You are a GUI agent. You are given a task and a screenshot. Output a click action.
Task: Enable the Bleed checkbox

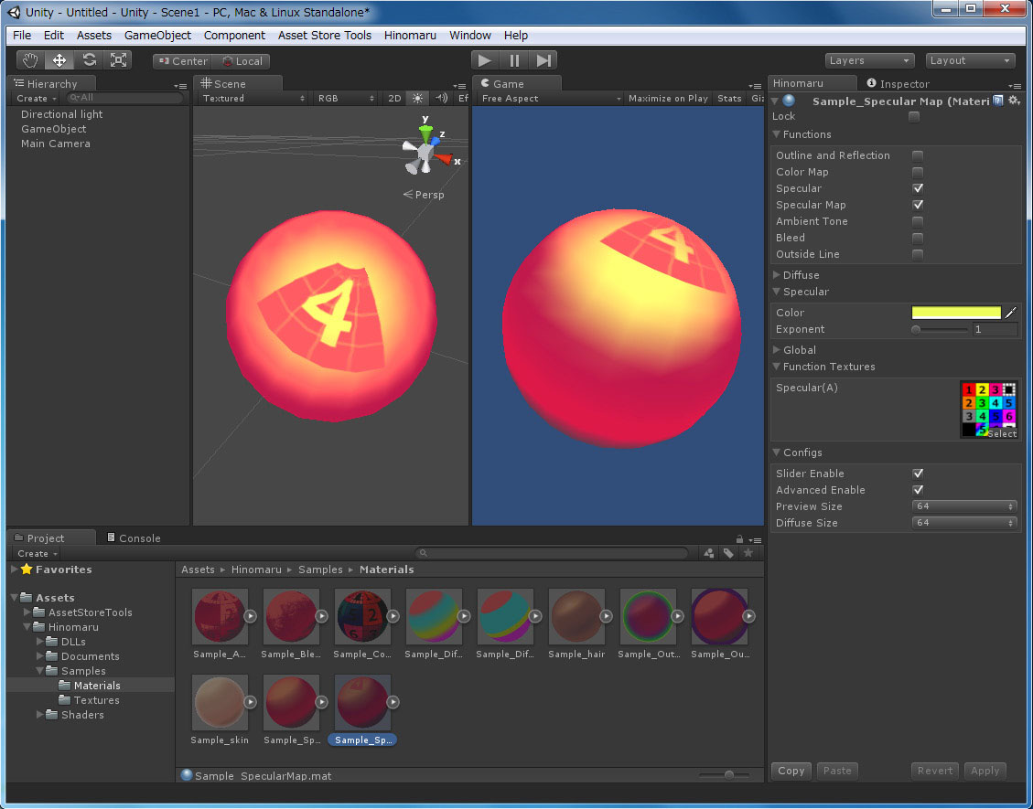pyautogui.click(x=917, y=239)
